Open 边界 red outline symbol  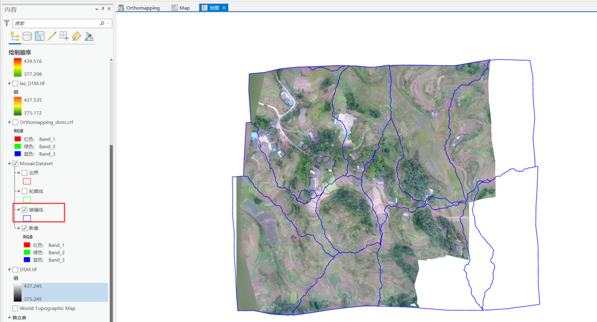click(27, 181)
